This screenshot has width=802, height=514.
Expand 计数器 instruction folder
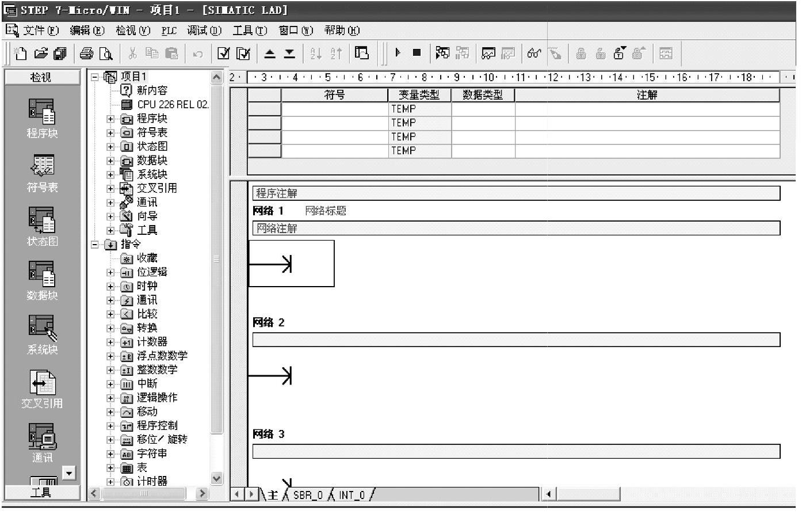[x=110, y=342]
